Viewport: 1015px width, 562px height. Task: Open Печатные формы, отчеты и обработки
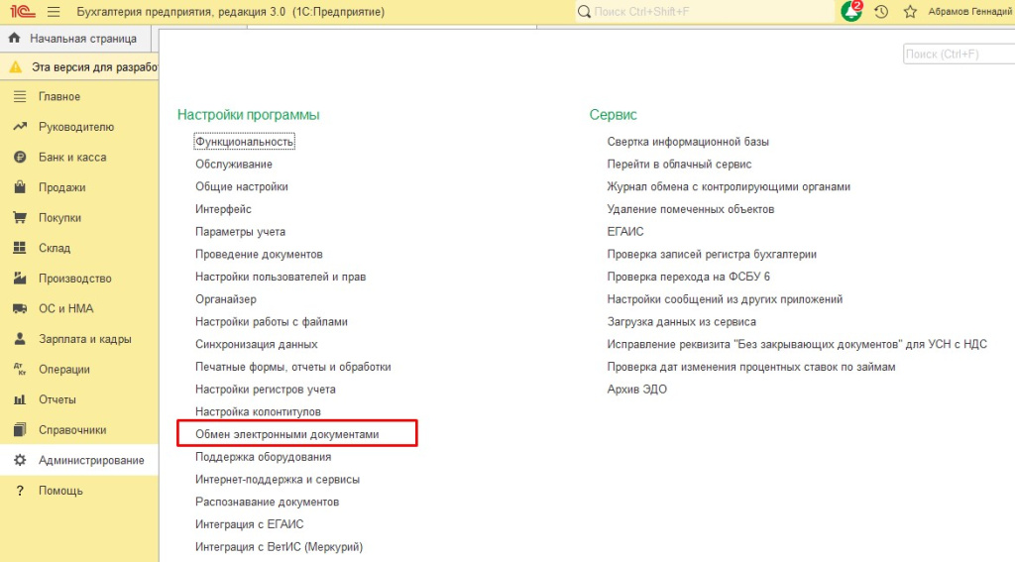[x=293, y=367]
